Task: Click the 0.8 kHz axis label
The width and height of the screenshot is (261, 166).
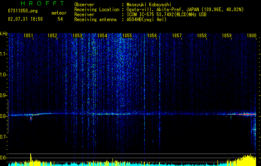Action: click(x=3, y=116)
